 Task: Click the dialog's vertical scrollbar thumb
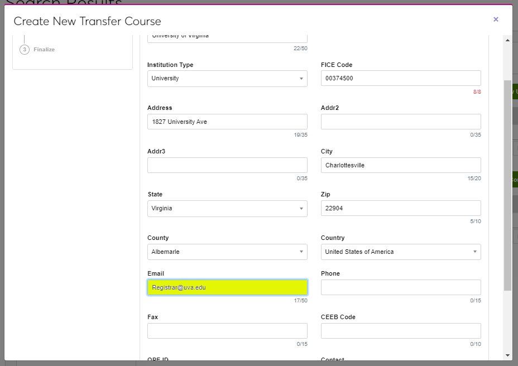[x=507, y=186]
